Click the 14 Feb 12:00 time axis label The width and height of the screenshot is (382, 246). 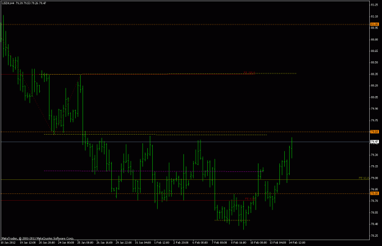[297, 242]
